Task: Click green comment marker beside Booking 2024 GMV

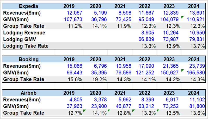Action: coord(182,70)
